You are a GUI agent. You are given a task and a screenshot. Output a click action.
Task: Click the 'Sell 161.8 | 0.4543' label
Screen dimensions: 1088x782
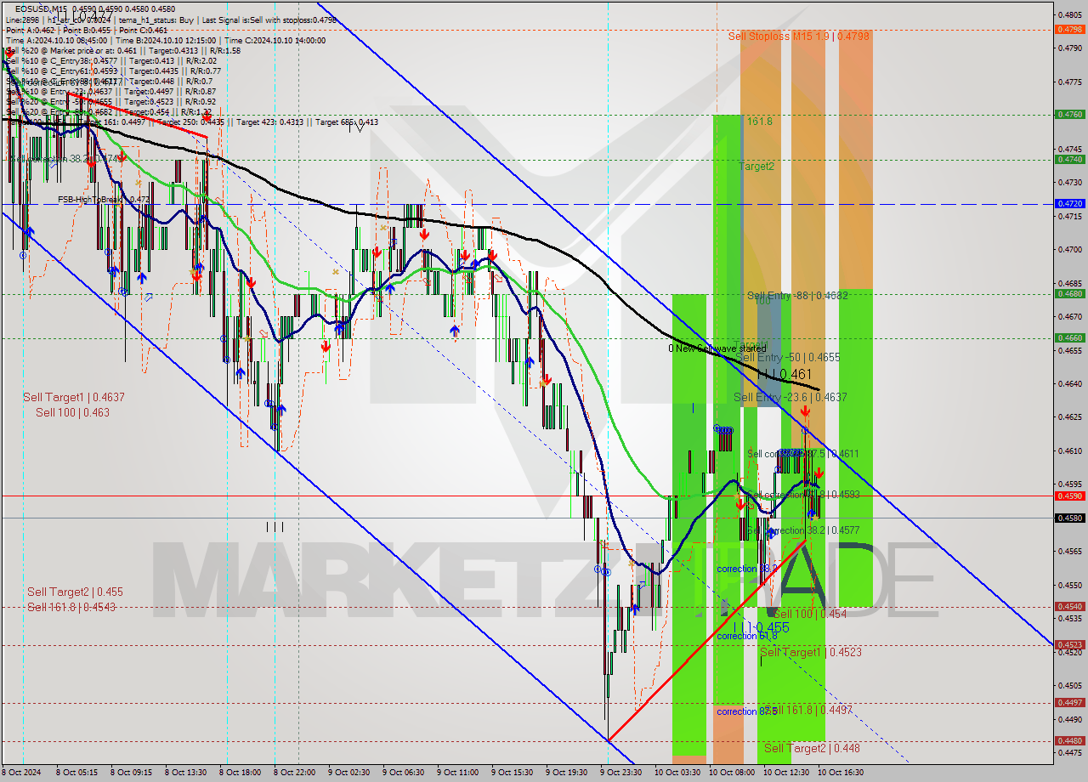coord(71,607)
